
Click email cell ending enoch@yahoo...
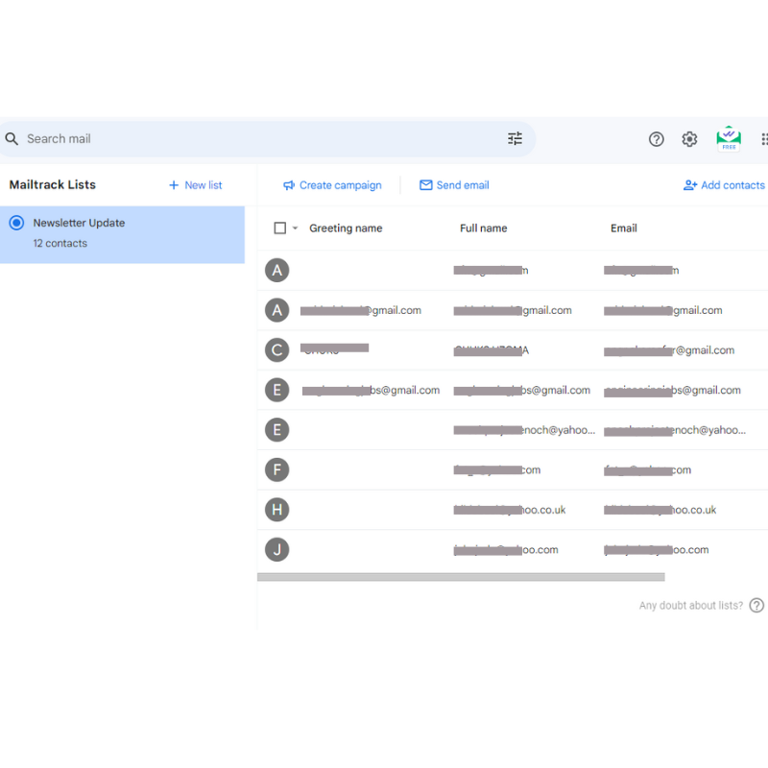(675, 430)
